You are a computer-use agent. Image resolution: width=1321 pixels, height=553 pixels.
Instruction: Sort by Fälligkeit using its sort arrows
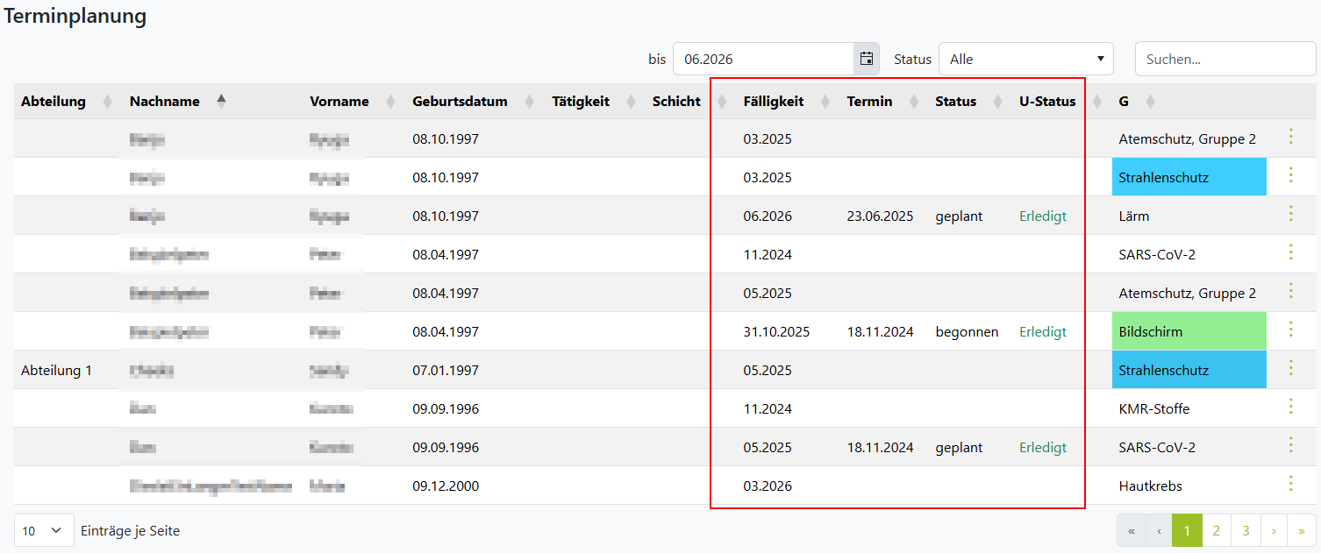pos(825,102)
